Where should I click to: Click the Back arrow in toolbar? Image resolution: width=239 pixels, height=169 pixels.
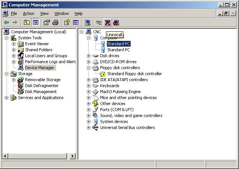pyautogui.click(x=6, y=22)
